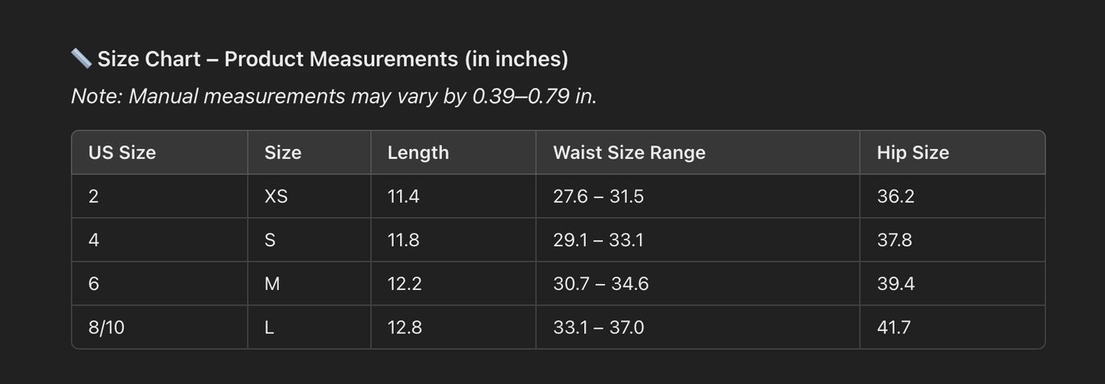Click waist range 30.7 – 34.6
Screen dimensions: 1105x384
click(x=601, y=284)
